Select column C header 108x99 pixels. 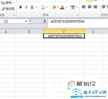pyautogui.click(x=64, y=31)
